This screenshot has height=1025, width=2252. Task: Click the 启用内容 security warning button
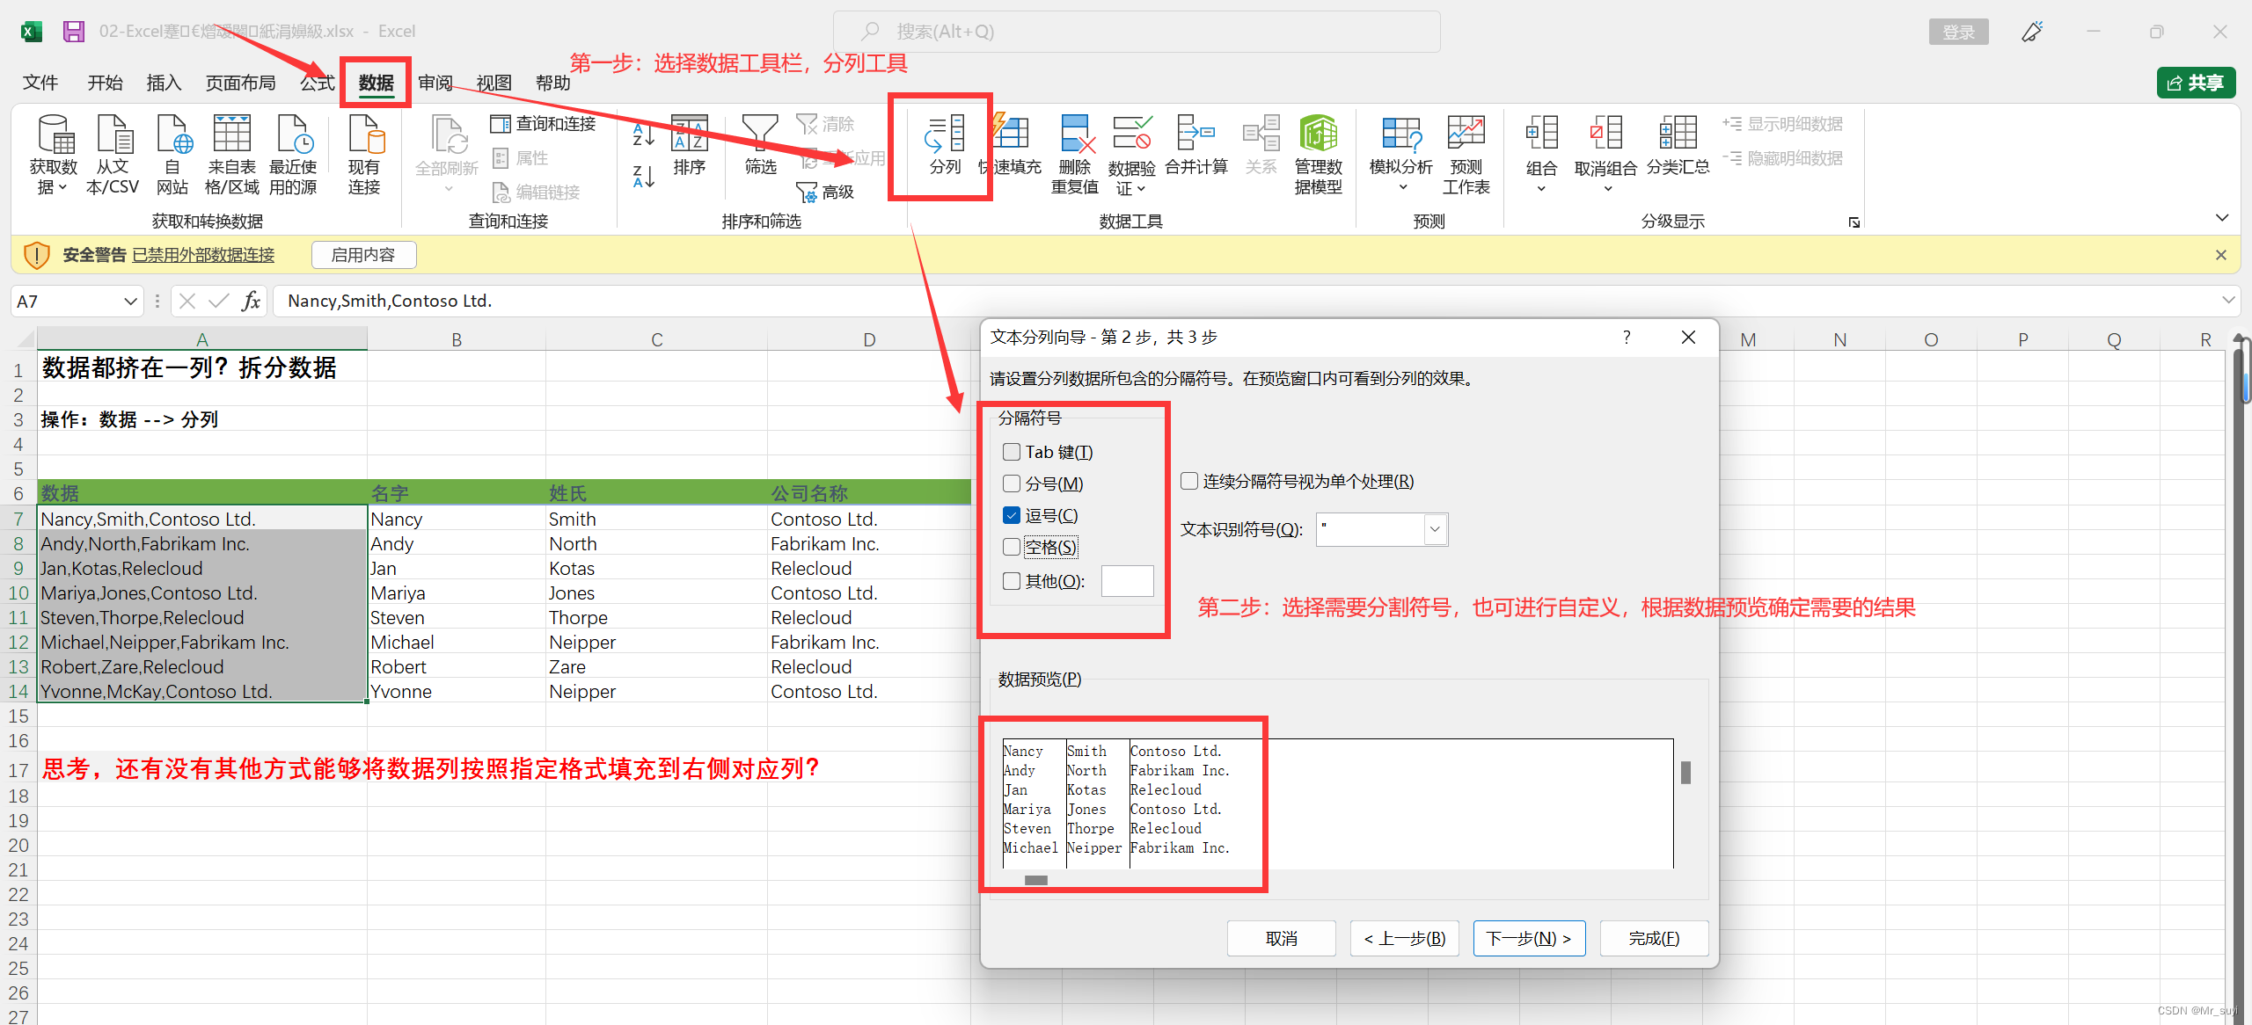[363, 255]
